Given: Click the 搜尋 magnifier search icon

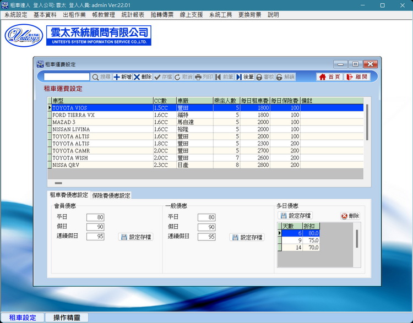Looking at the screenshot, I should coord(95,77).
